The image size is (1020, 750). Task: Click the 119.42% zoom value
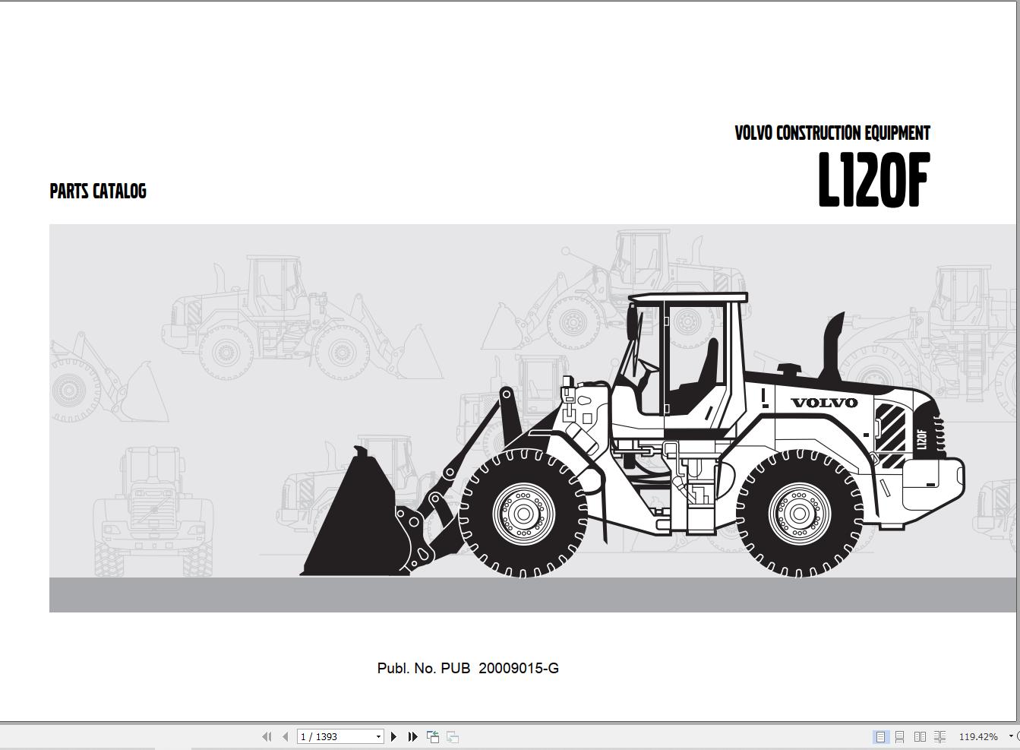click(x=978, y=736)
